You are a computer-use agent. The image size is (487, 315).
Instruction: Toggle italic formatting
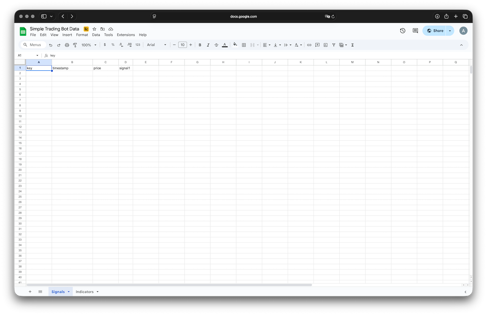point(208,45)
